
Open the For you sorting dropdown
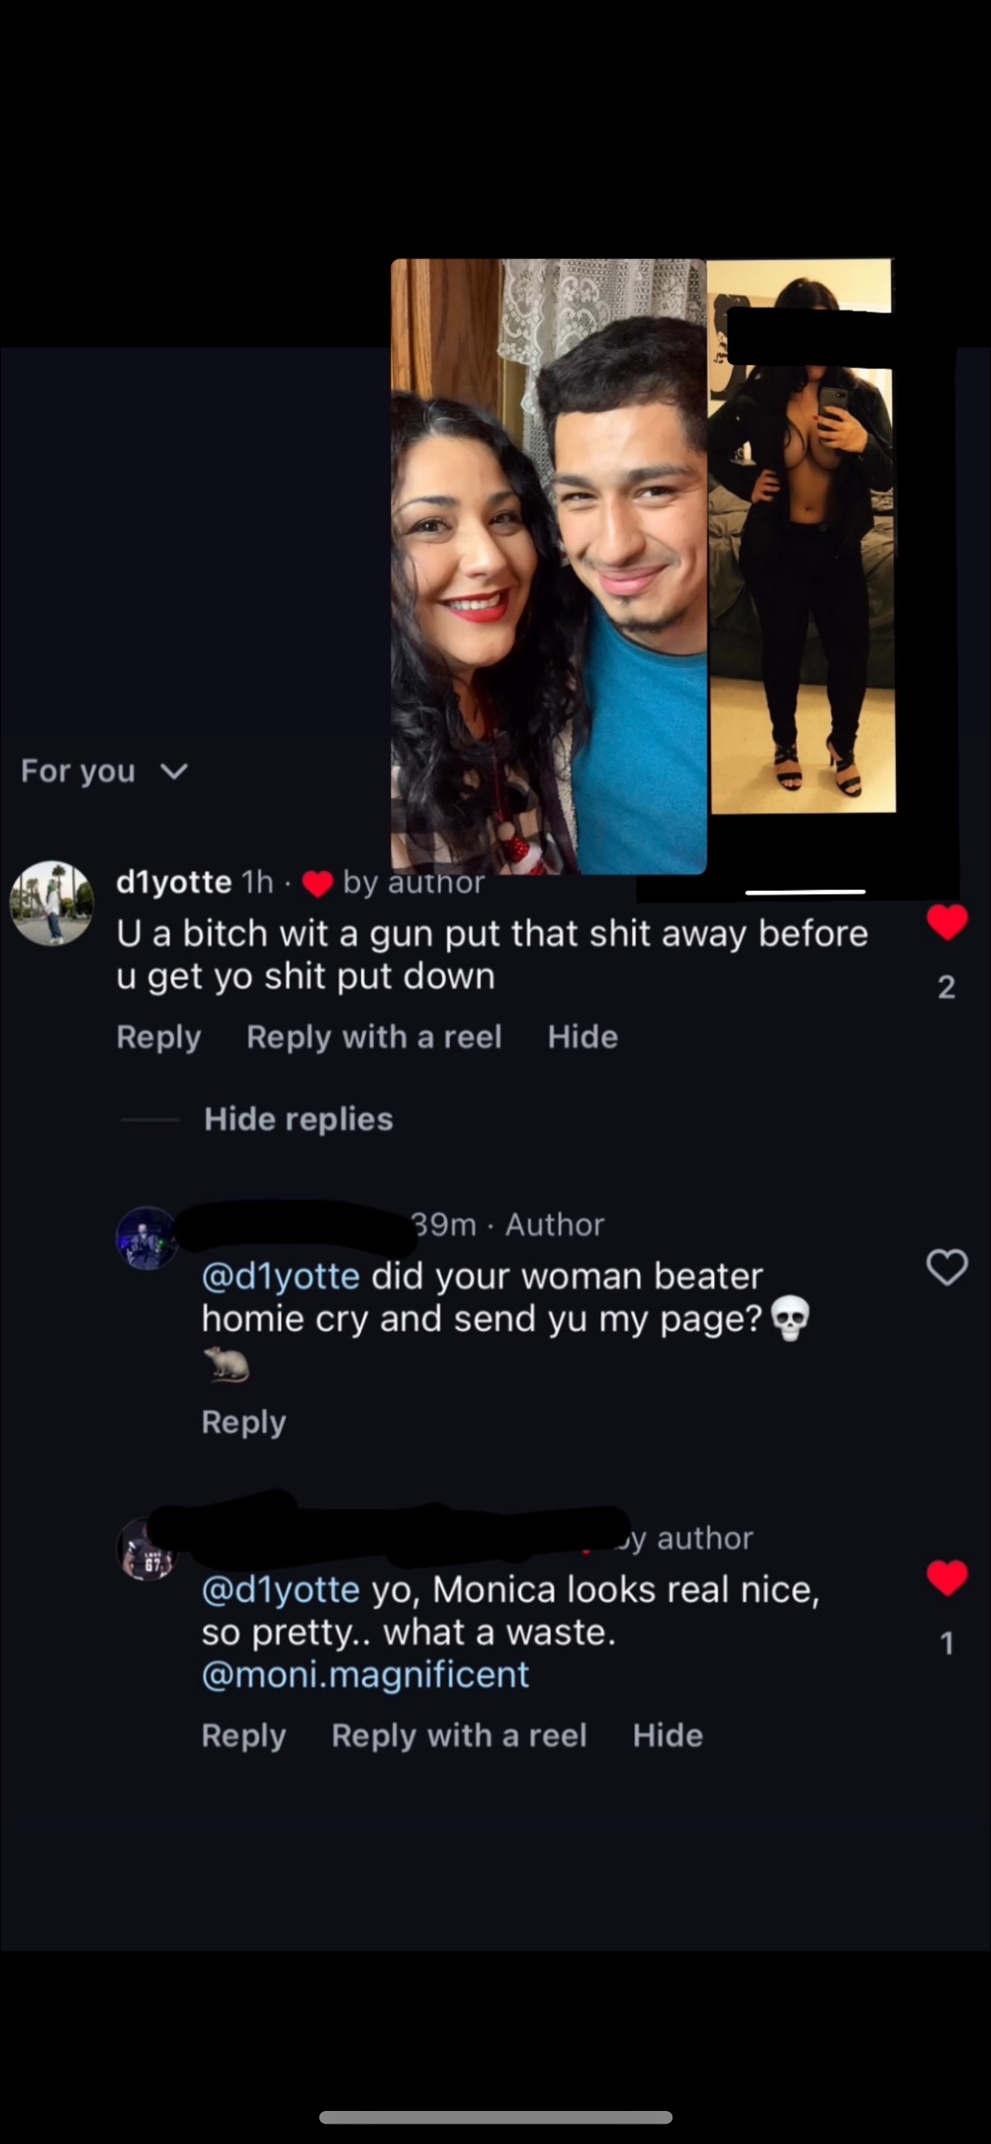pyautogui.click(x=103, y=771)
